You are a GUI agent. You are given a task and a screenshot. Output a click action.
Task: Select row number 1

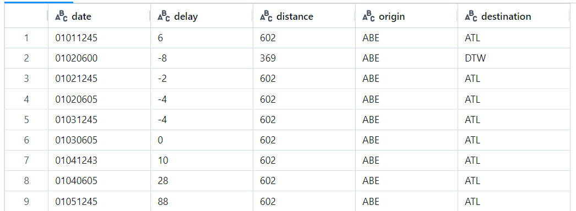click(26, 38)
